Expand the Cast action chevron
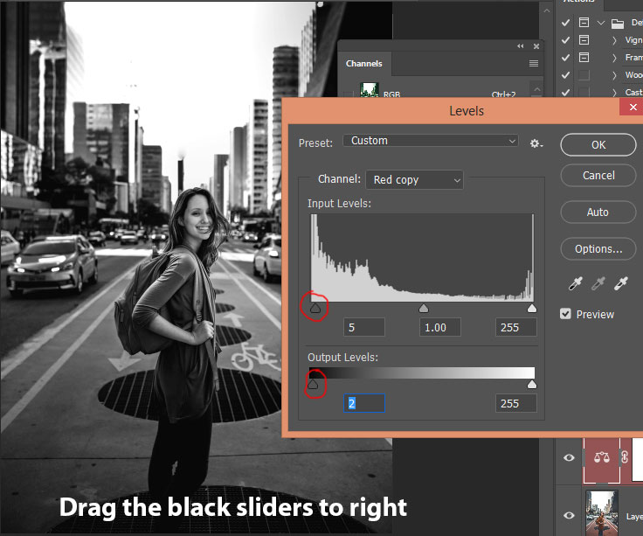The width and height of the screenshot is (643, 536). [614, 93]
